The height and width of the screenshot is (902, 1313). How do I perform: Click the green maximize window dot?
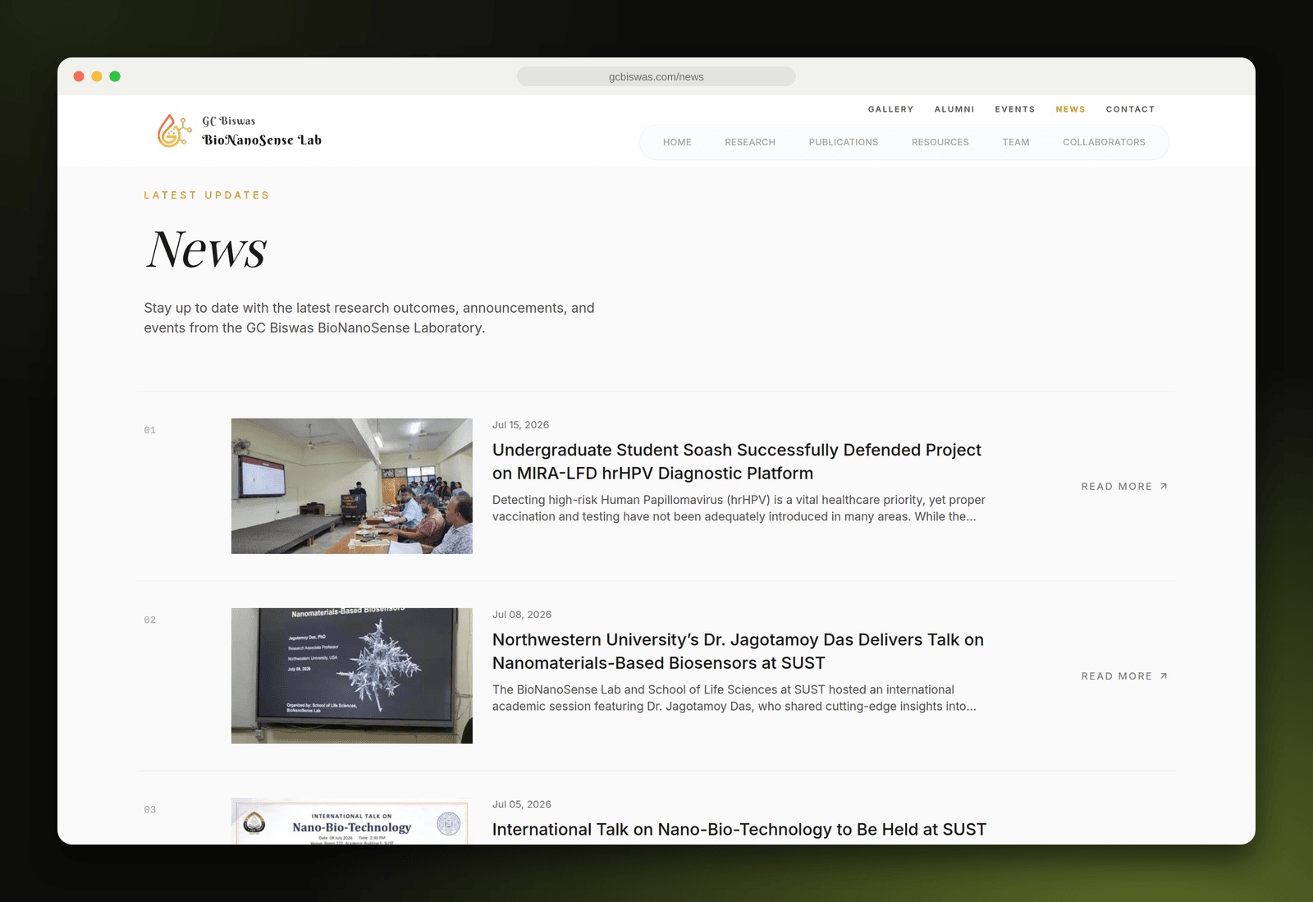pos(115,76)
